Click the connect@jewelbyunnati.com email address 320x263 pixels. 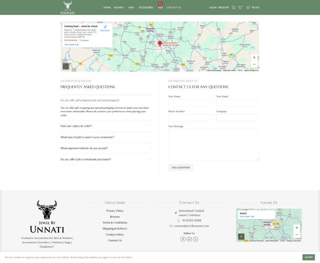coord(191,226)
